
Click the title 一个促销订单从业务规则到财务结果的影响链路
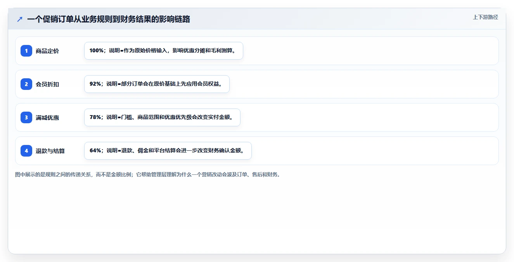click(x=109, y=19)
